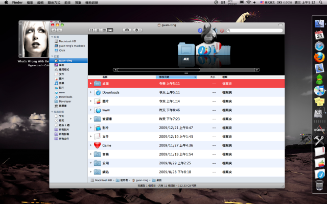Expand the Downloads folder row
Viewport: 327px width, 204px height.
coord(91,92)
